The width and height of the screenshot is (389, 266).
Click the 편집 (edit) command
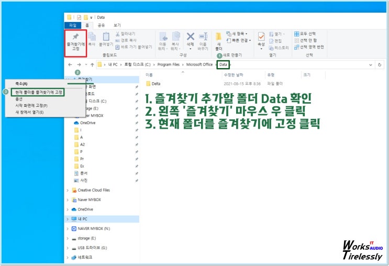point(275,41)
